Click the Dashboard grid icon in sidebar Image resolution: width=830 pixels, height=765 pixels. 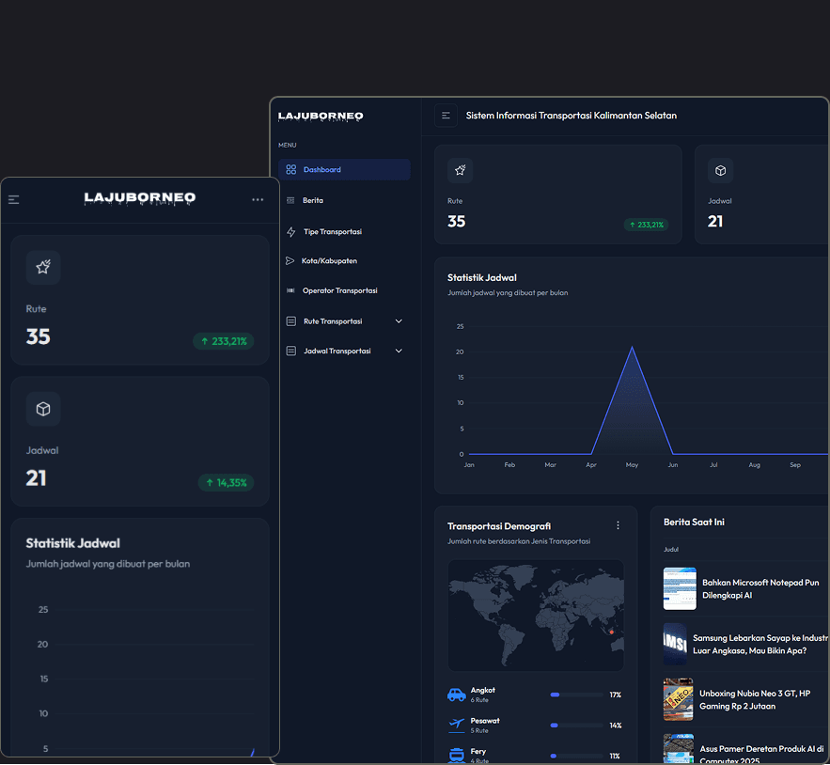click(290, 170)
